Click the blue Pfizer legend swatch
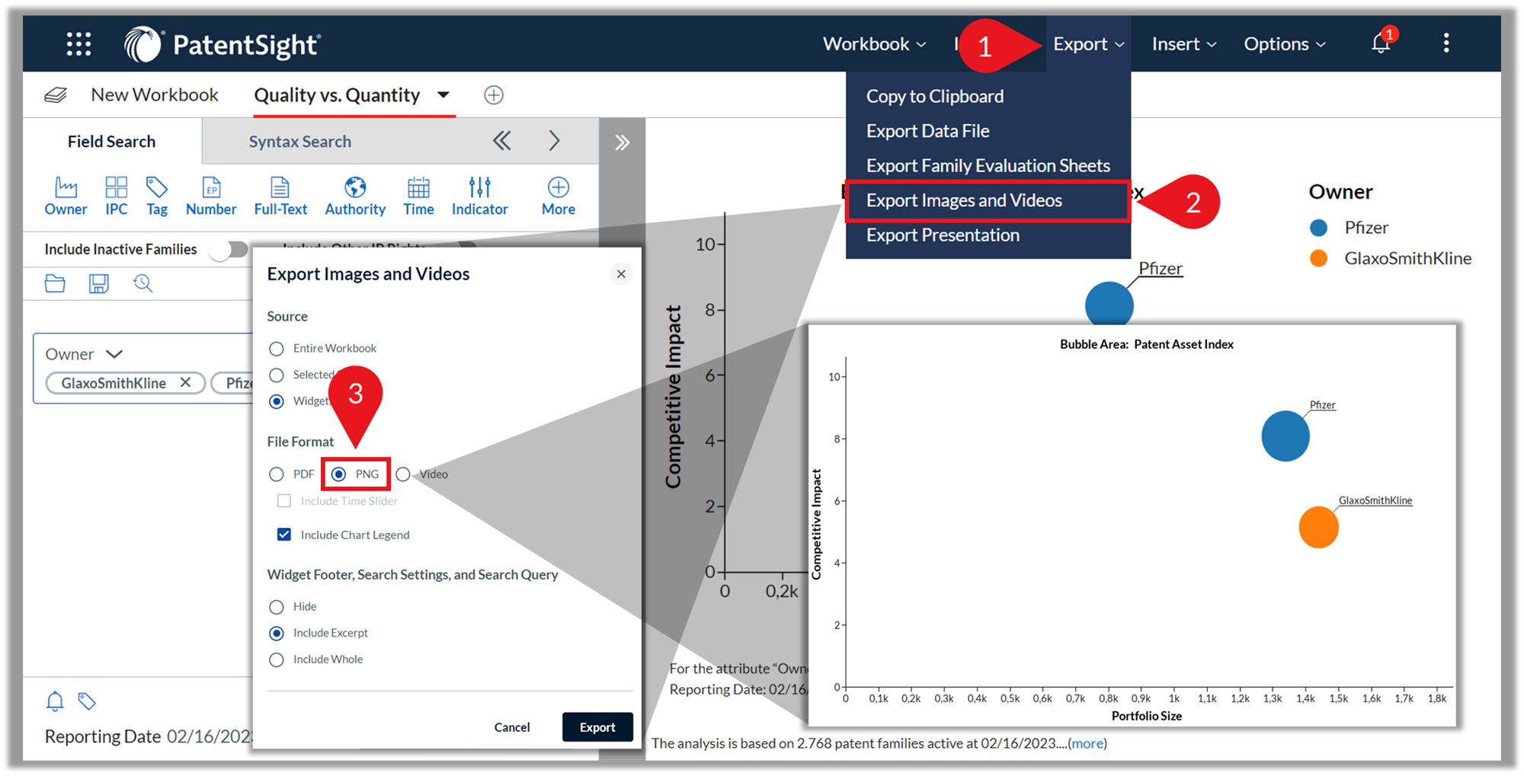The image size is (1524, 776). (1318, 228)
